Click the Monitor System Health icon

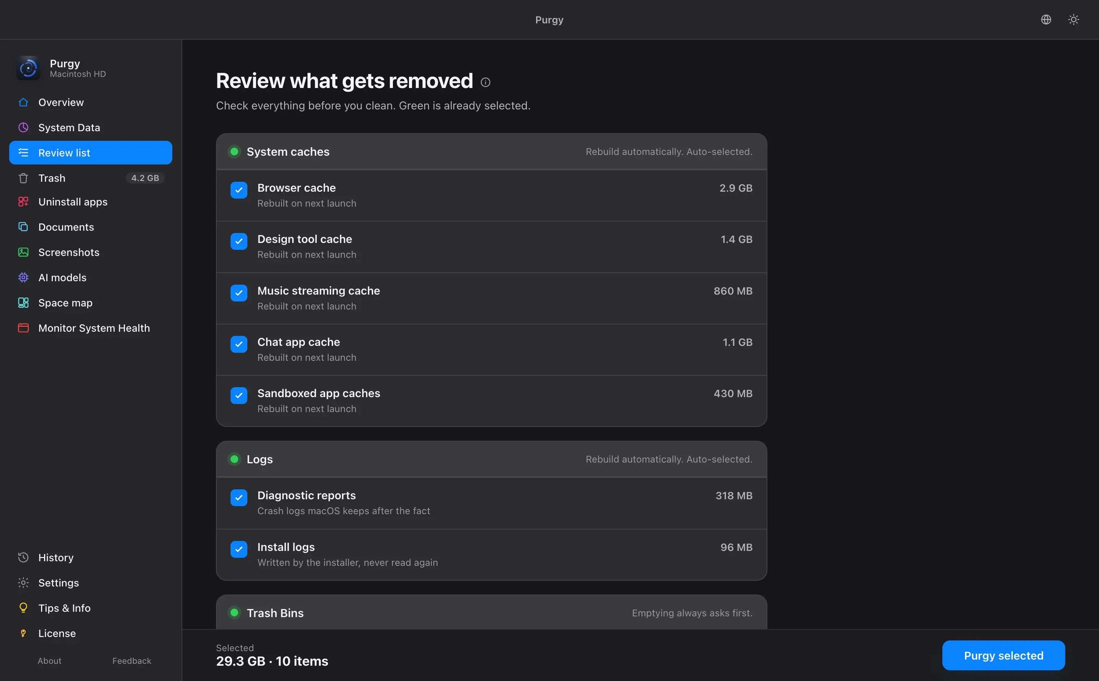[x=23, y=328]
